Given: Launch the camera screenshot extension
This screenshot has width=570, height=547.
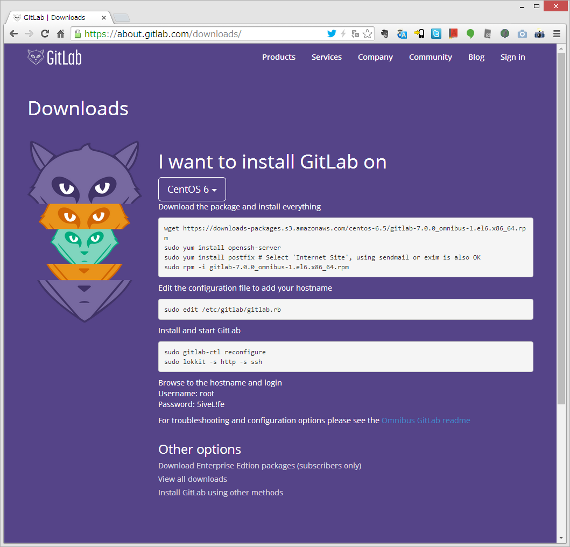Looking at the screenshot, I should [522, 33].
